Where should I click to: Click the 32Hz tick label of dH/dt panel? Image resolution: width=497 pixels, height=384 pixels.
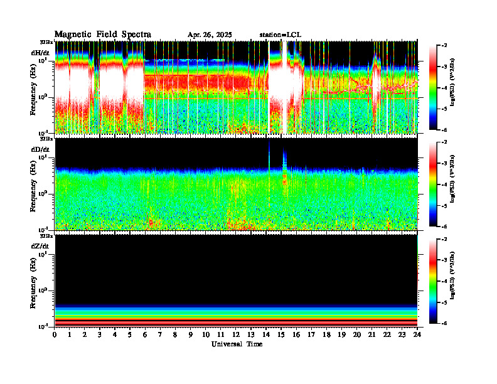[x=46, y=42]
